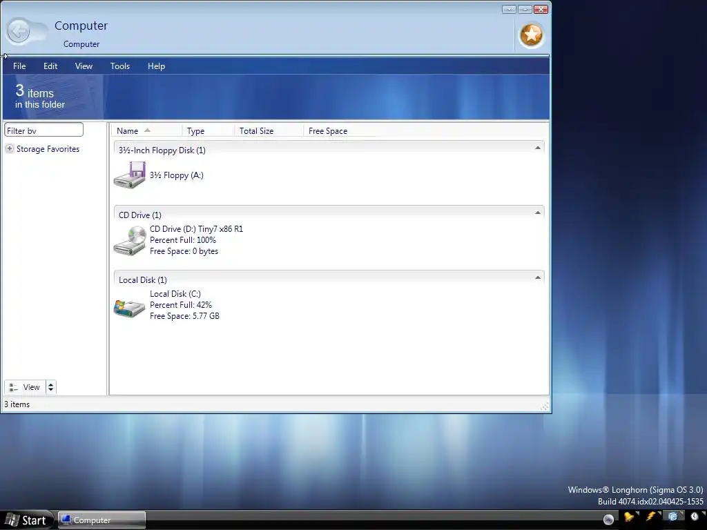This screenshot has width=707, height=530.
Task: Open the Tools menu
Action: click(120, 66)
